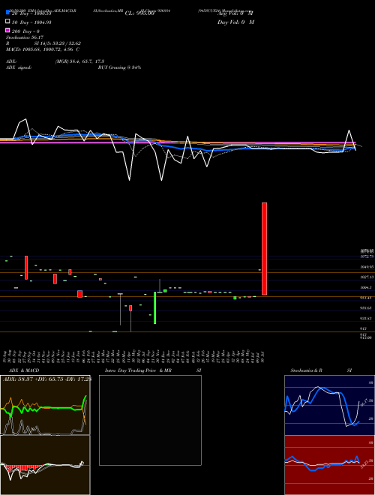Click the 'BUY Growing @ 34%' signal text

click(119, 67)
